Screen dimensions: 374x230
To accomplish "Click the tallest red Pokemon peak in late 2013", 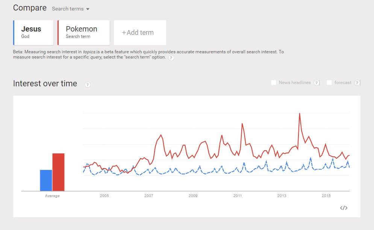I will pos(300,114).
